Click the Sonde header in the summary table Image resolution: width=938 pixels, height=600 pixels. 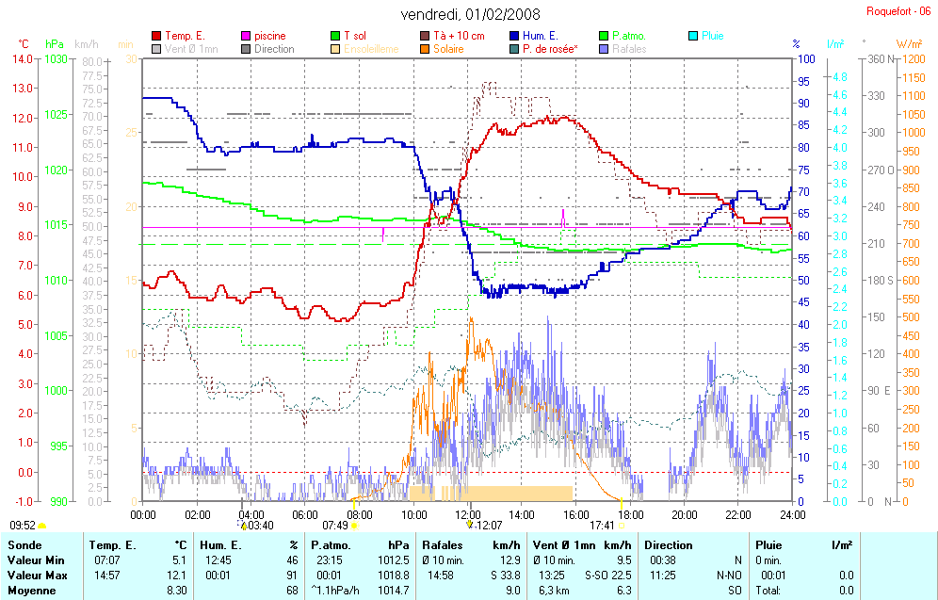(x=24, y=545)
